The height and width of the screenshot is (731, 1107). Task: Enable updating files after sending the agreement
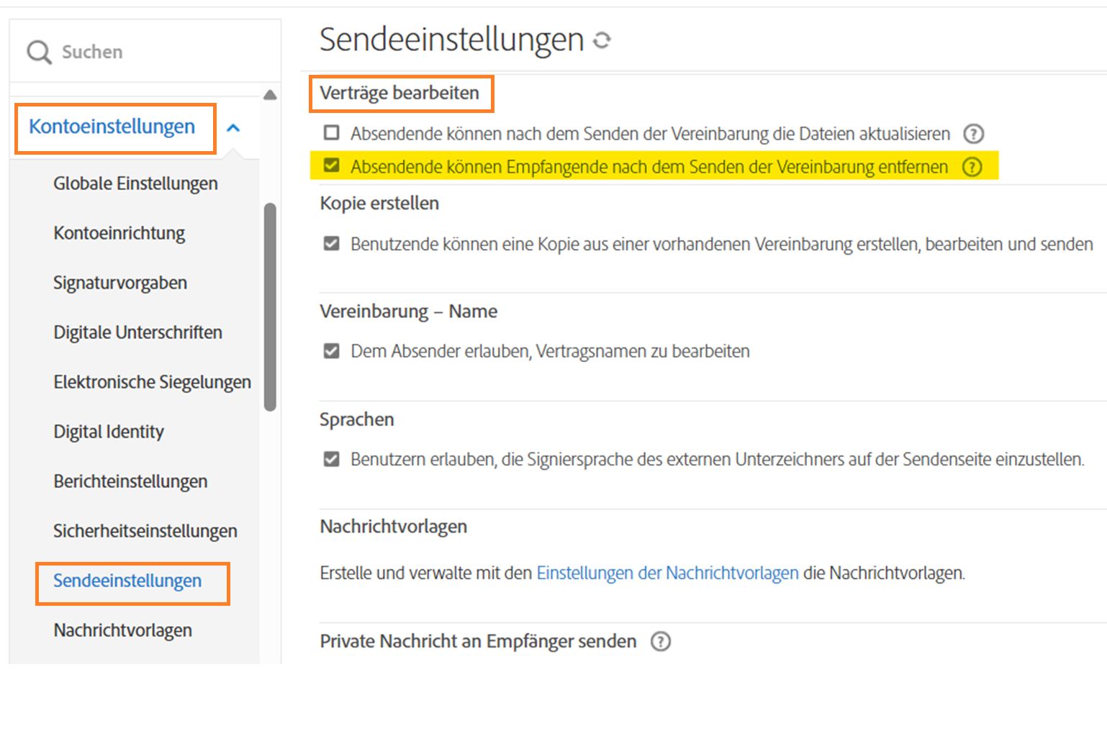(331, 132)
